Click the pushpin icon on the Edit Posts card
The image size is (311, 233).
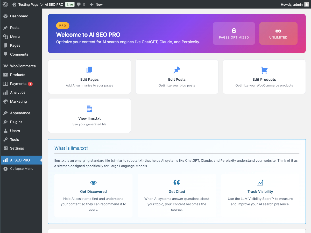(177, 70)
